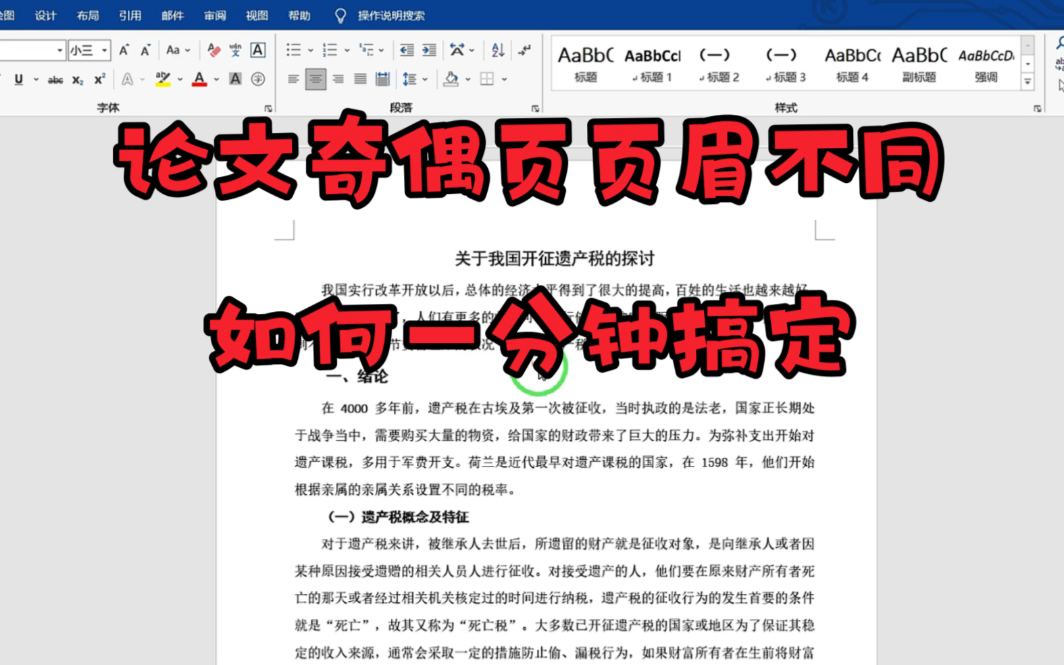Start a bulleted list
The height and width of the screenshot is (665, 1064).
pos(293,50)
